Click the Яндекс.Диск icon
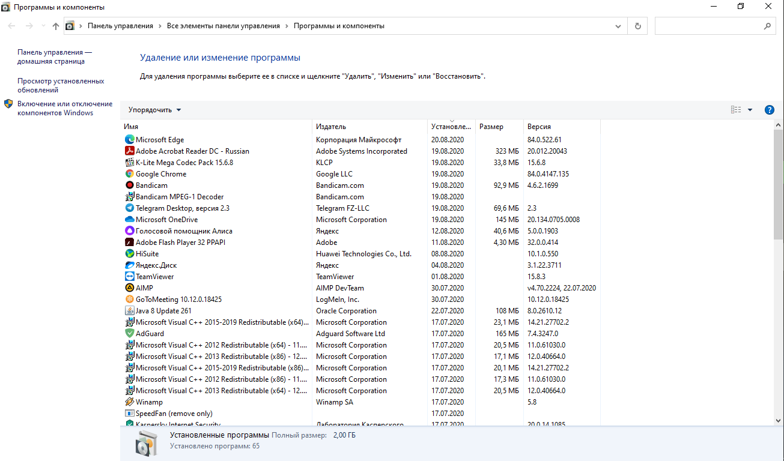The image size is (784, 461). coord(129,265)
